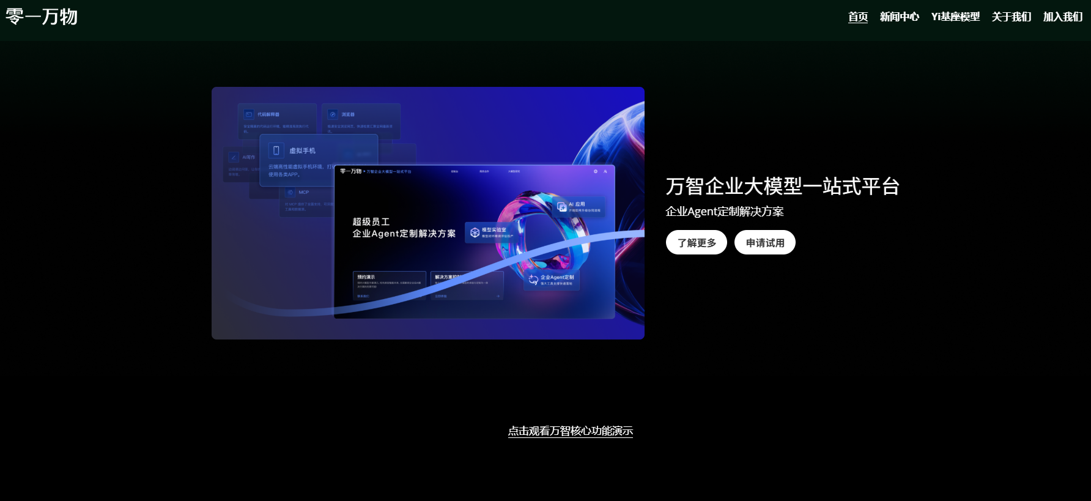Click the 零一万物 logo
Viewport: 1091px width, 501px height.
(x=42, y=17)
